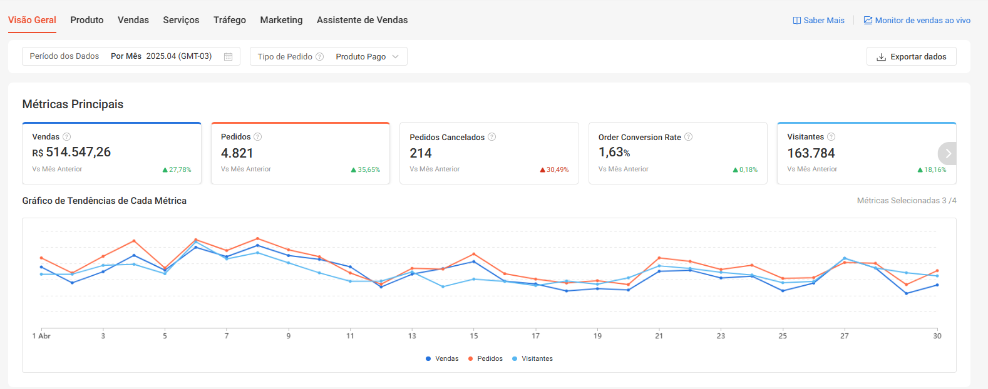The height and width of the screenshot is (389, 988).
Task: Show more metrics with the right arrow
Action: pyautogui.click(x=948, y=153)
